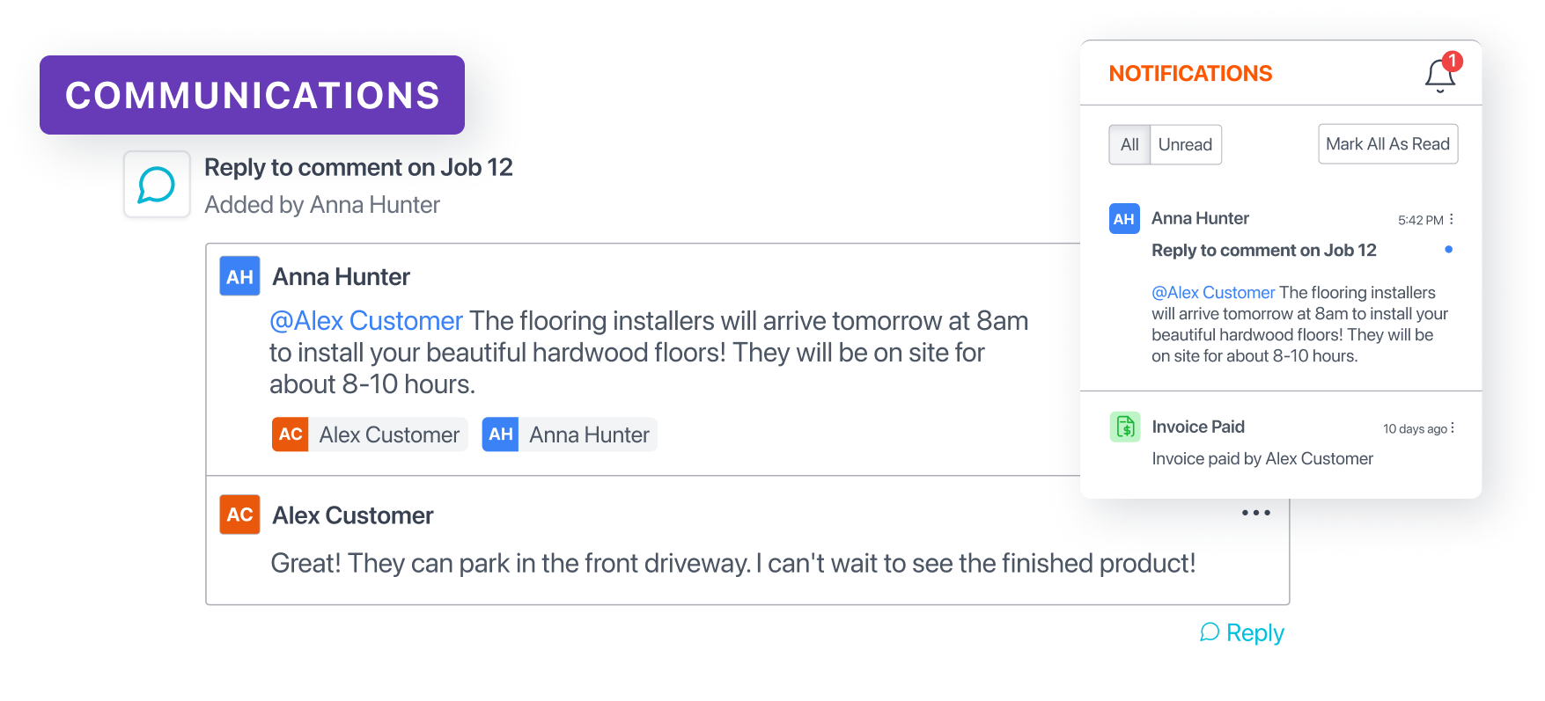Click the orange AC icon on the Alex Customer tag

[291, 434]
